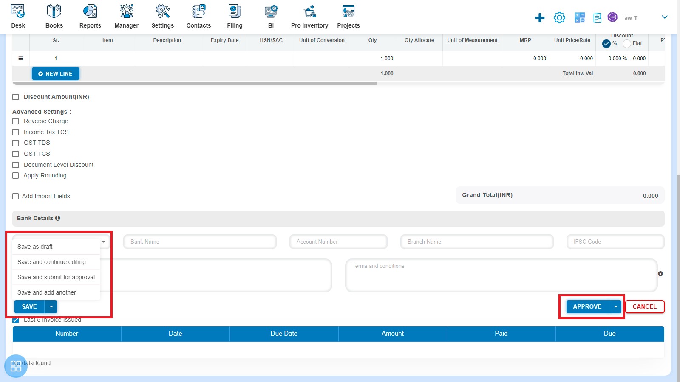Click the gear icon in top right
Image resolution: width=680 pixels, height=382 pixels.
(559, 18)
